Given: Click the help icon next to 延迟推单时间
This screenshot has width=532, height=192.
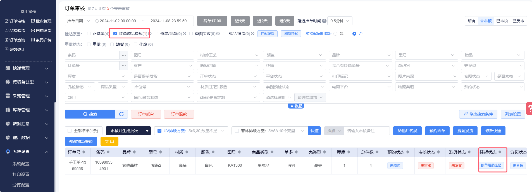Looking at the screenshot, I should pos(324,21).
